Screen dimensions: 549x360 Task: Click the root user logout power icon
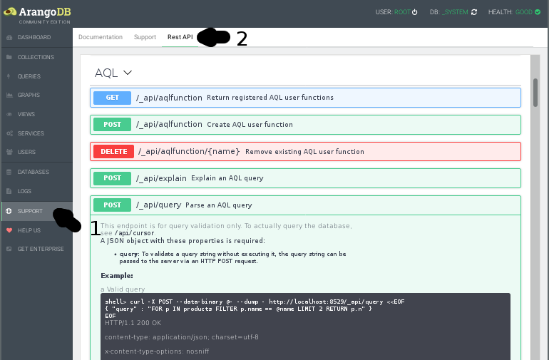point(415,12)
